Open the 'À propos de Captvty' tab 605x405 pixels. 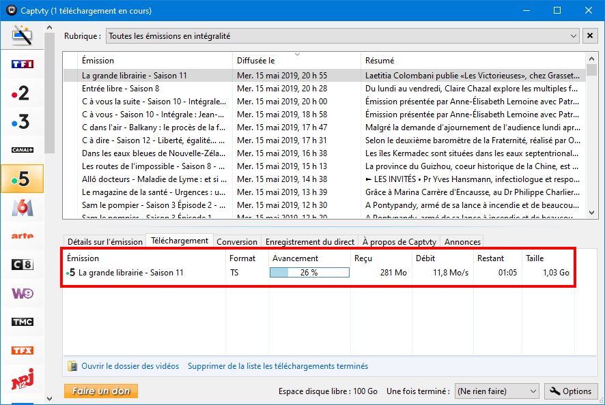pyautogui.click(x=399, y=241)
